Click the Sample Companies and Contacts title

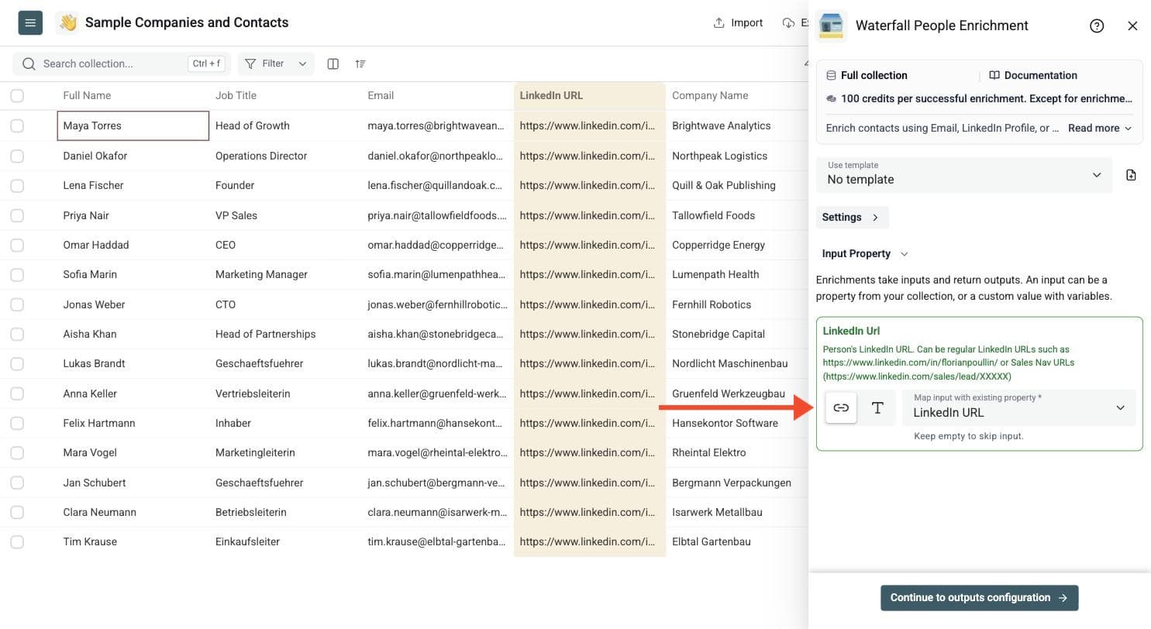187,22
